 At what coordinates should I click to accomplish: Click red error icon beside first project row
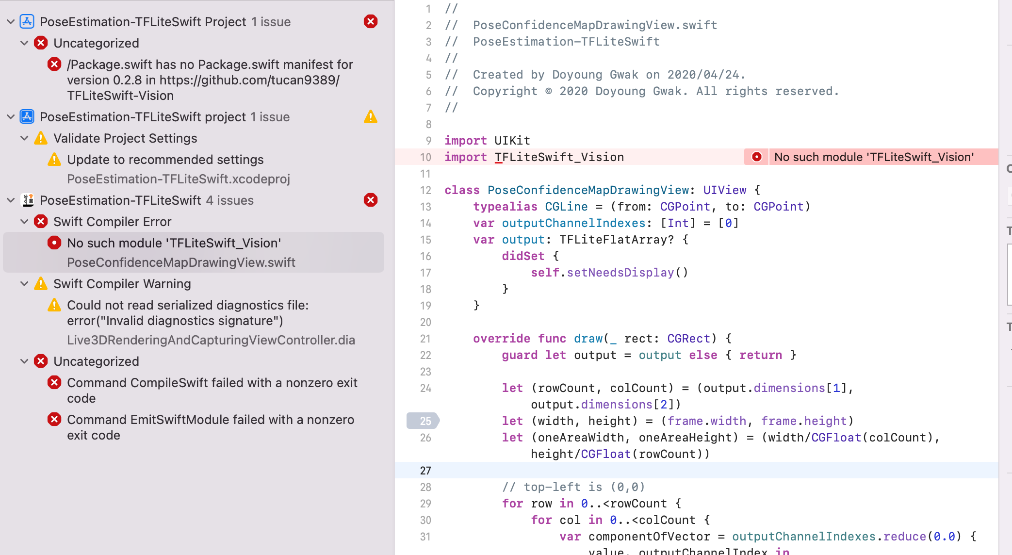click(371, 21)
